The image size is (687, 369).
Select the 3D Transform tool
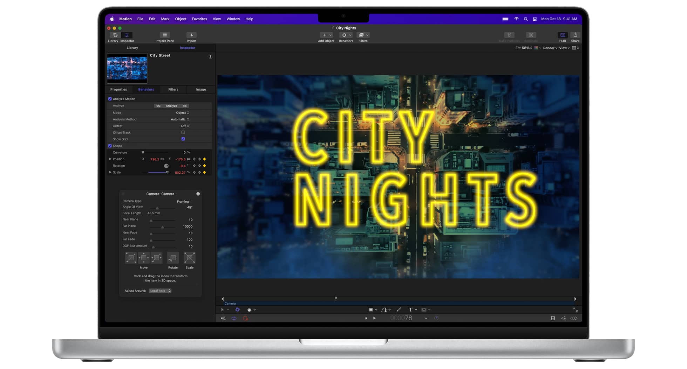point(237,309)
